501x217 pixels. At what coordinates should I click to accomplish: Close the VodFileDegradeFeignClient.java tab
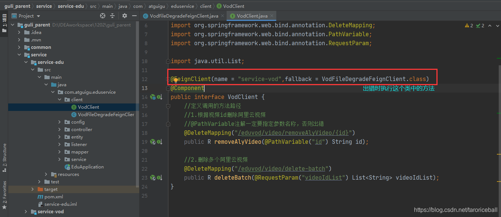(222, 16)
